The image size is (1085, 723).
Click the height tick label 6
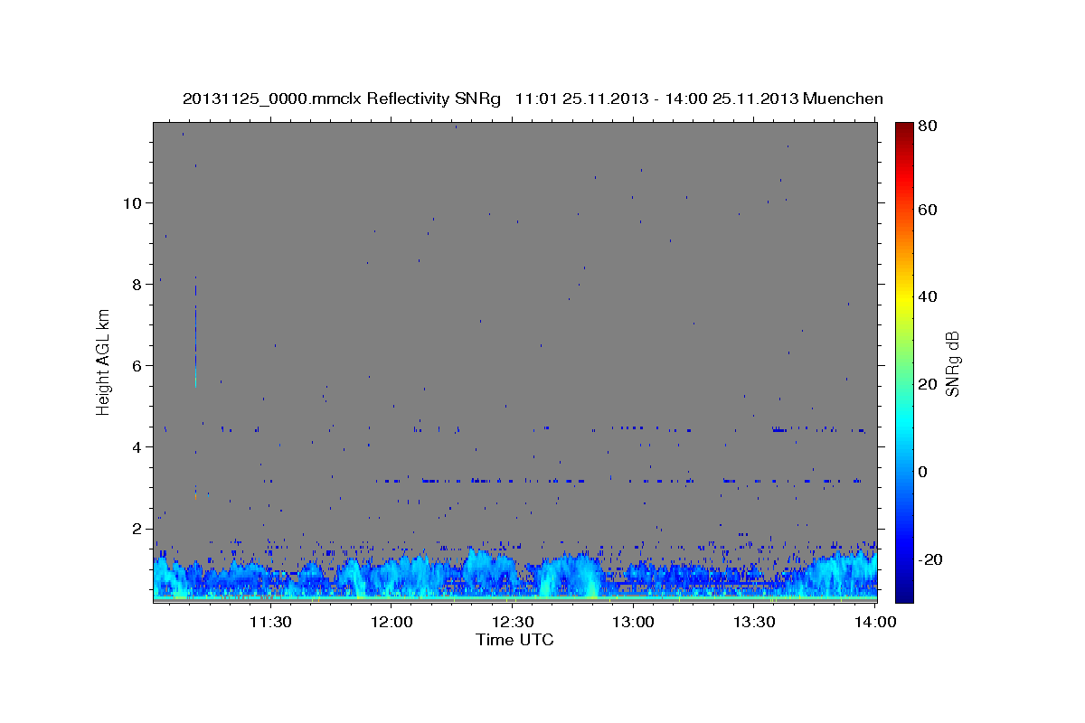[135, 365]
